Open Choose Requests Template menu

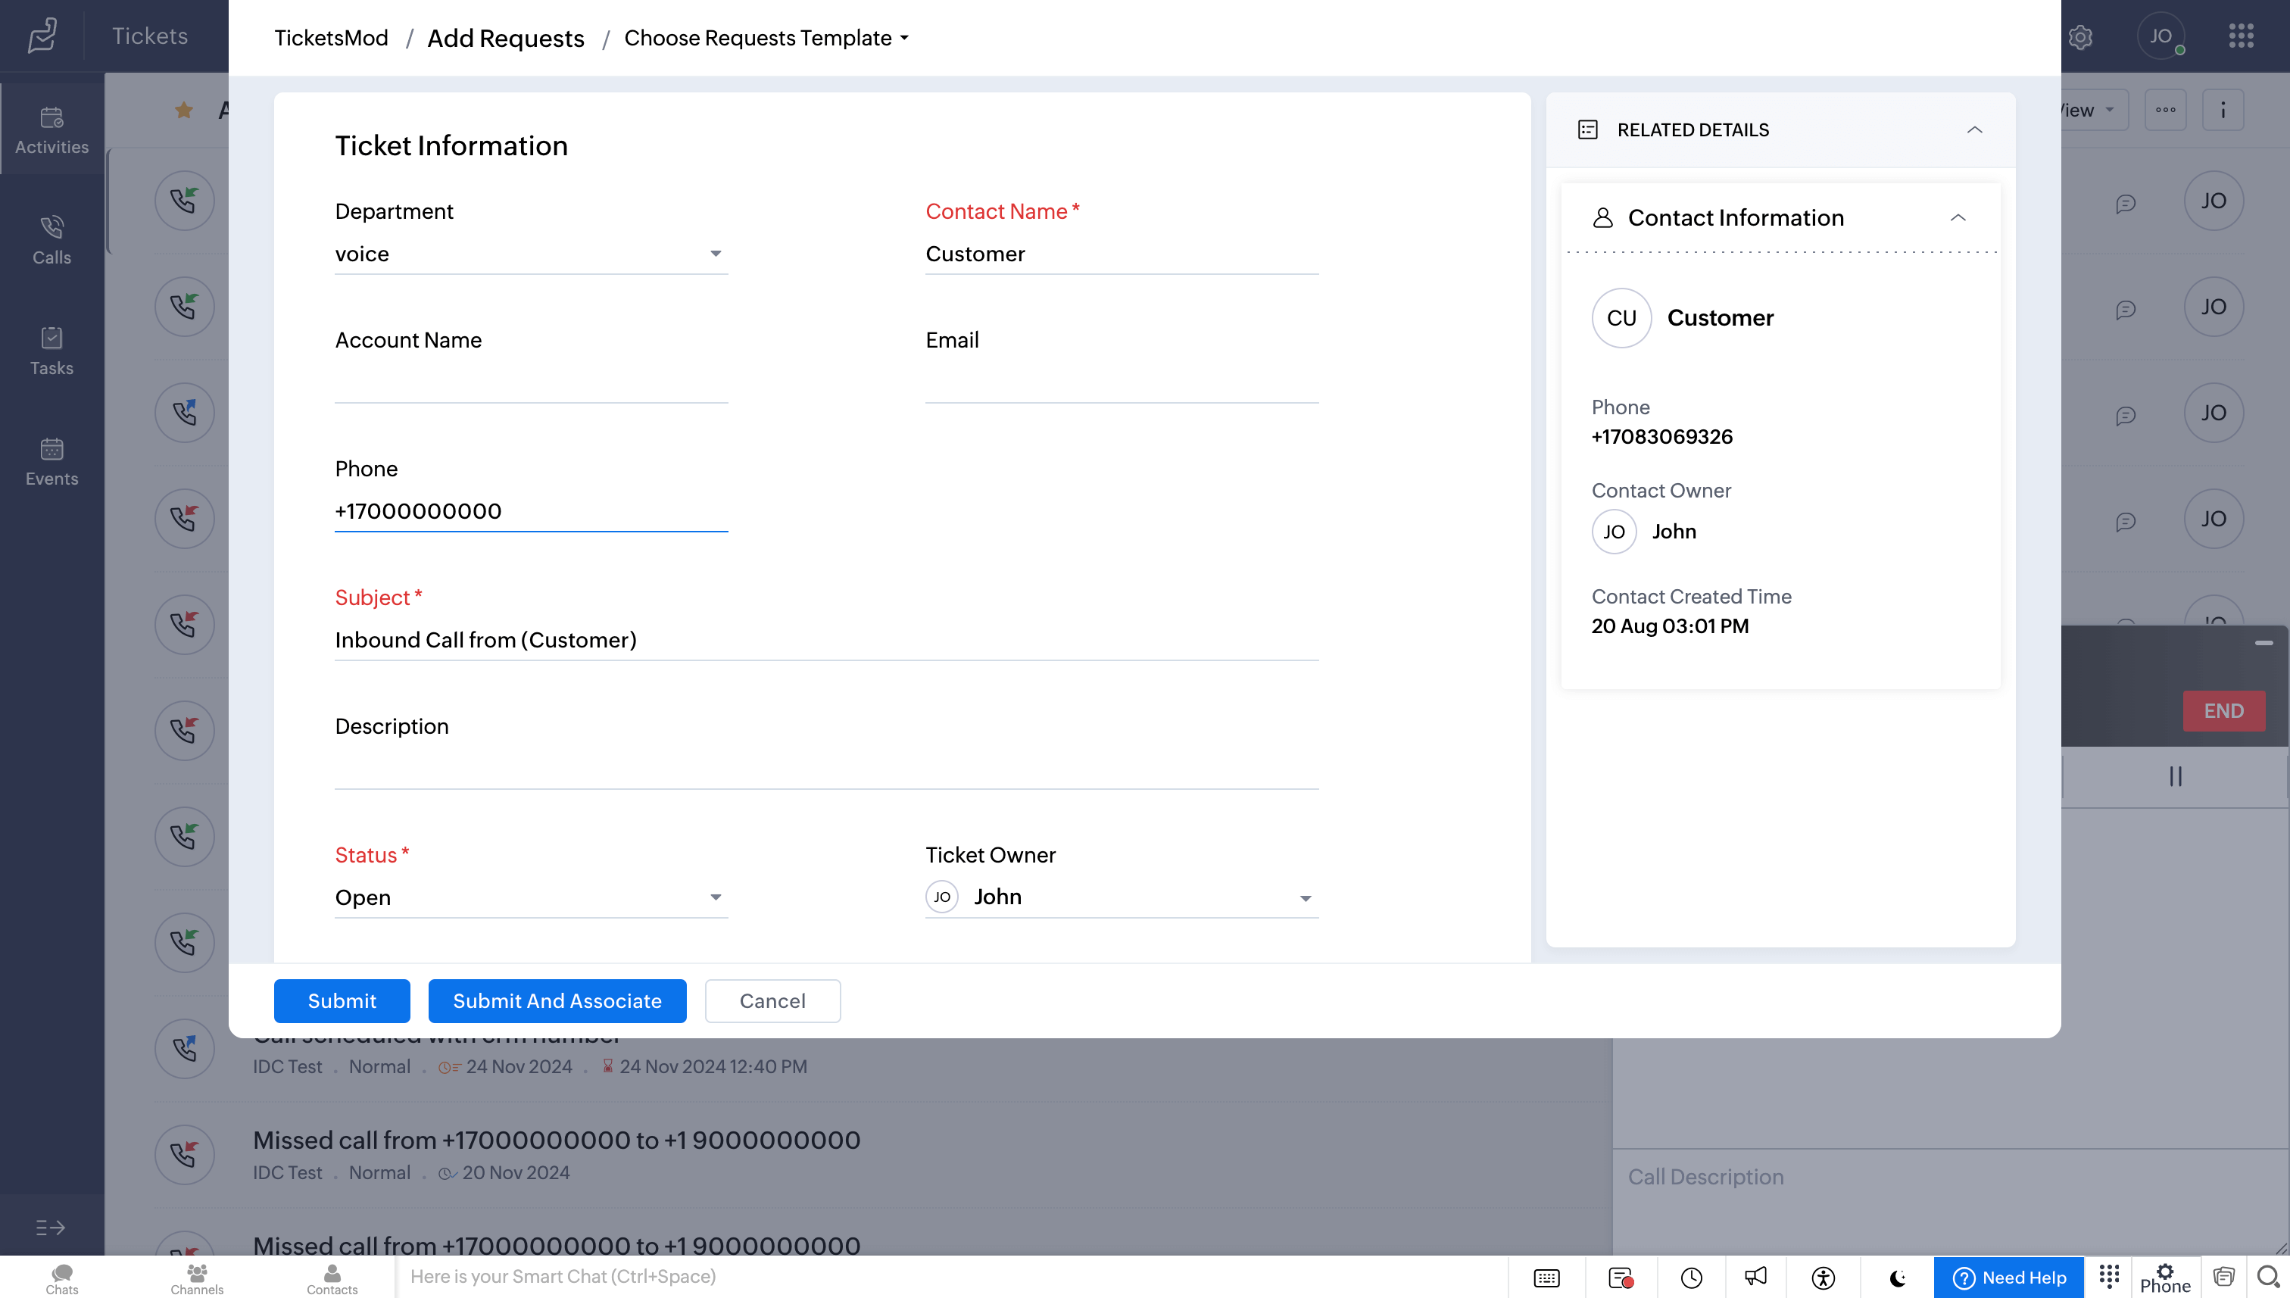[x=766, y=39]
